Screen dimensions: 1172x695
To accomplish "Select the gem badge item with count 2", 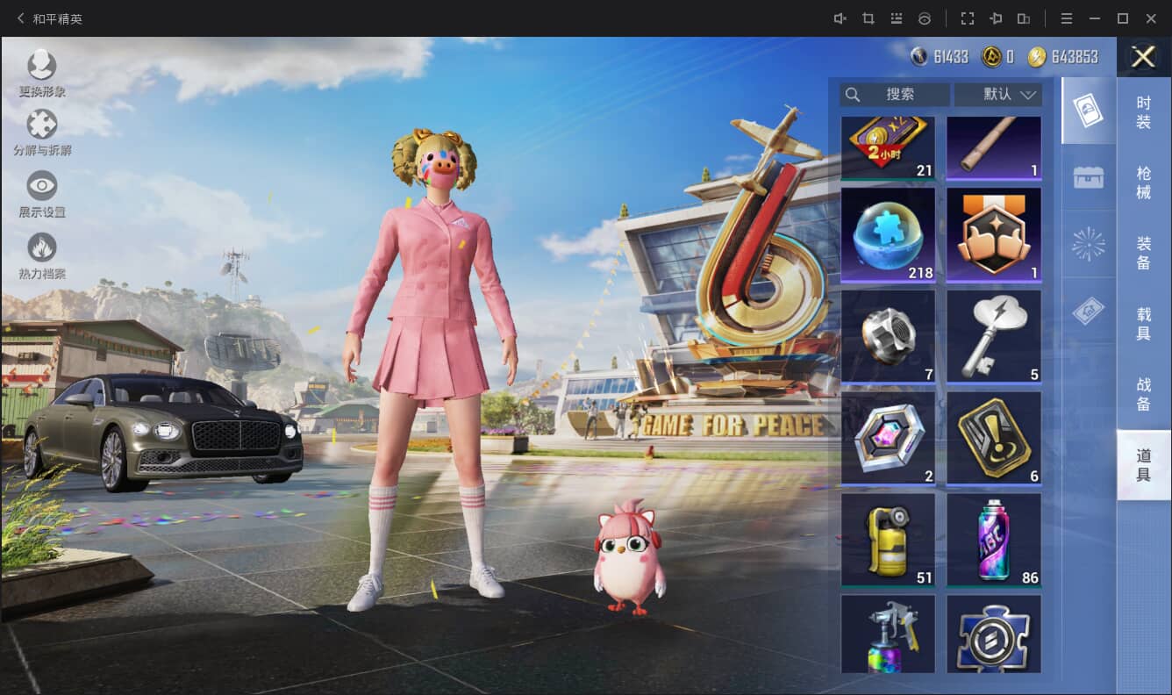I will point(888,439).
